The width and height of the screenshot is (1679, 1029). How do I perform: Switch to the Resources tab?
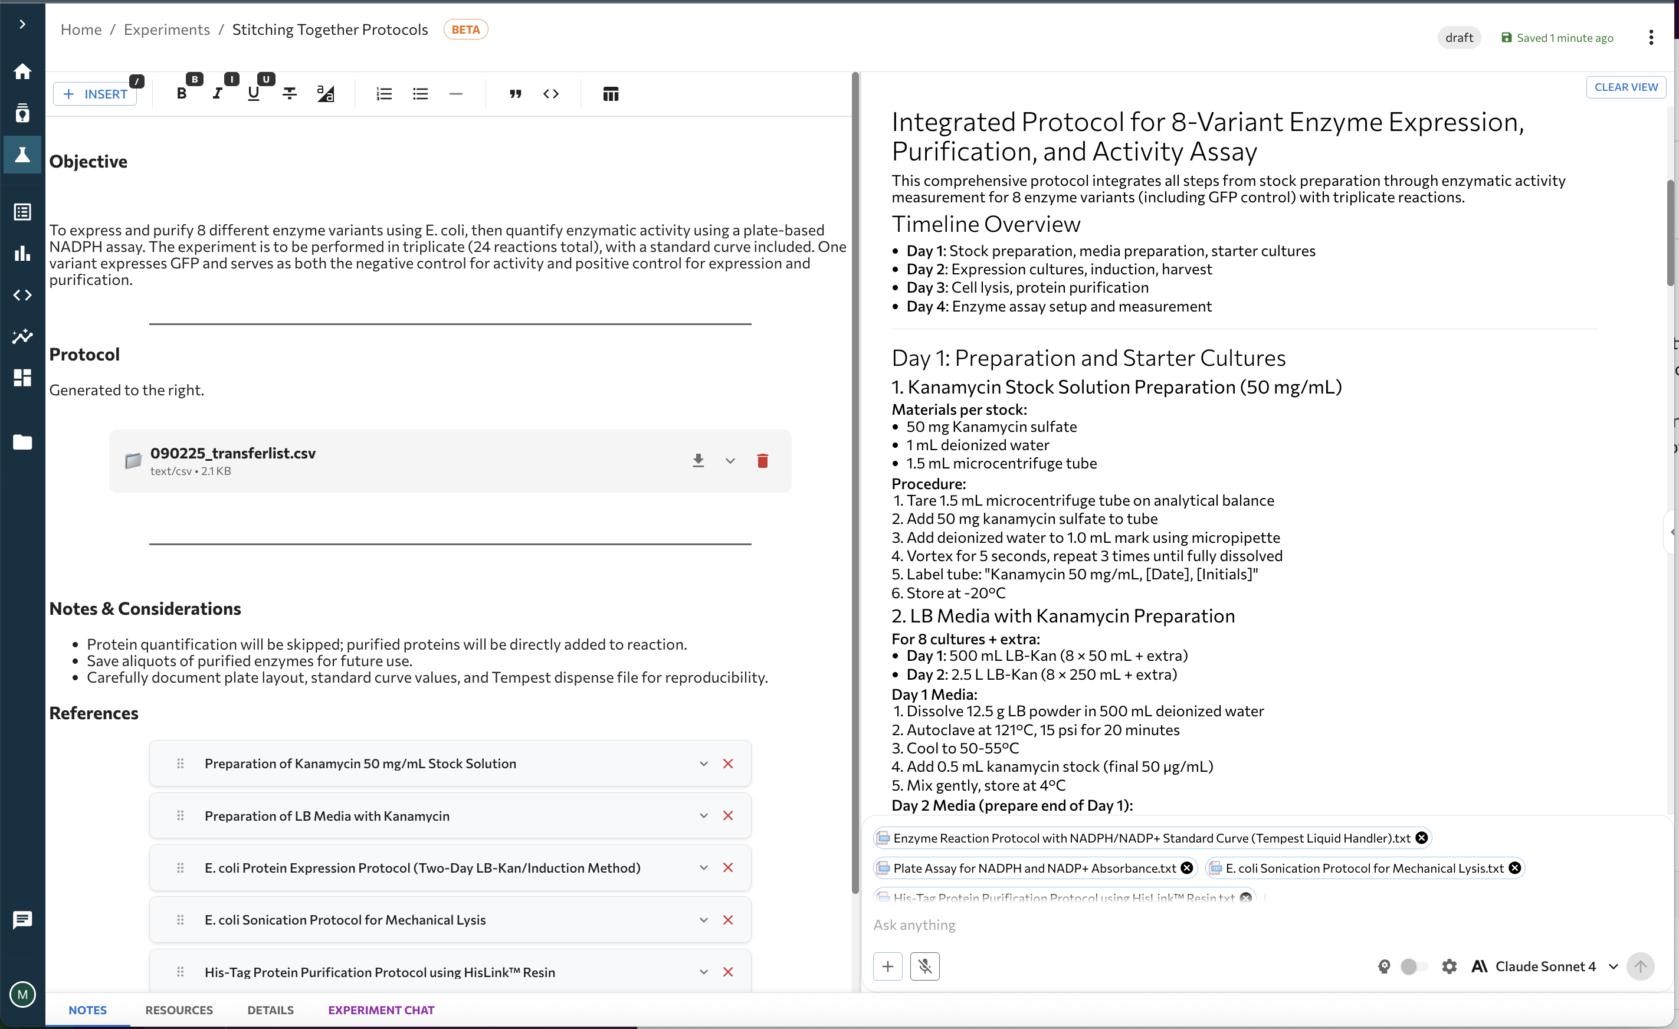(x=179, y=1010)
